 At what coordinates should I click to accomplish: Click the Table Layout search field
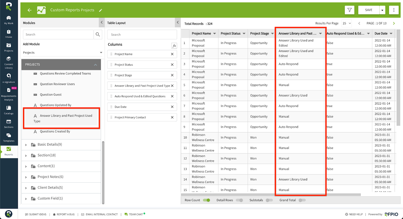142,34
